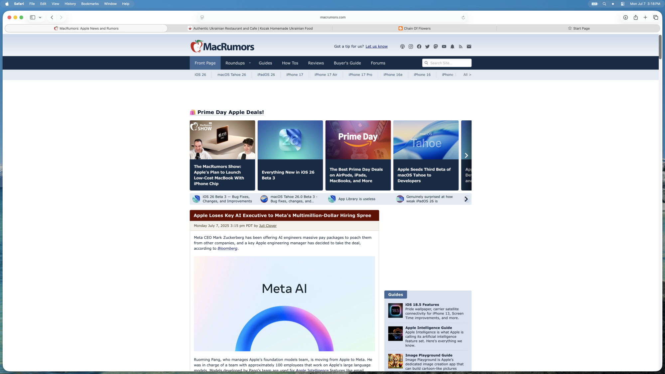Click the MacRumors logo

tap(222, 47)
